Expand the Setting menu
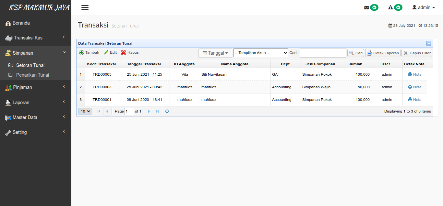The image size is (443, 206). [36, 132]
